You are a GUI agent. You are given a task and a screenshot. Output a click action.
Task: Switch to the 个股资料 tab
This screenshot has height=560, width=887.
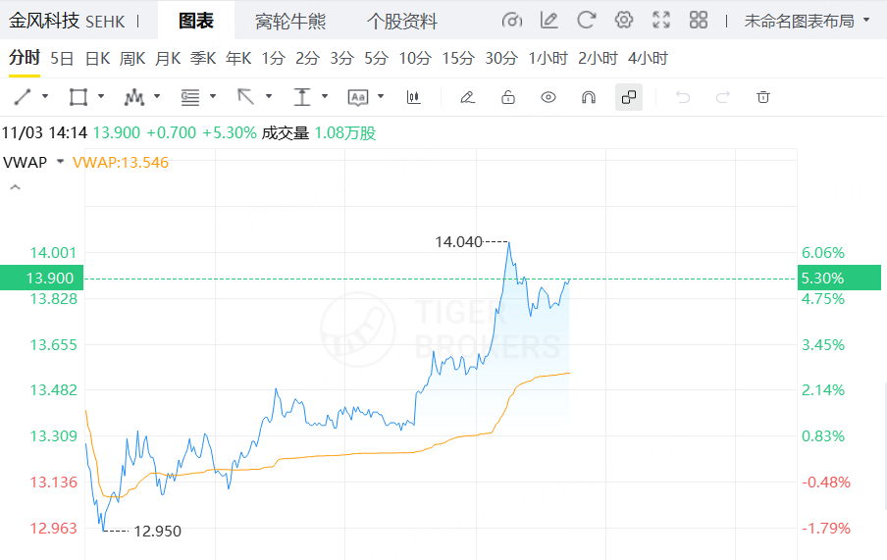401,22
